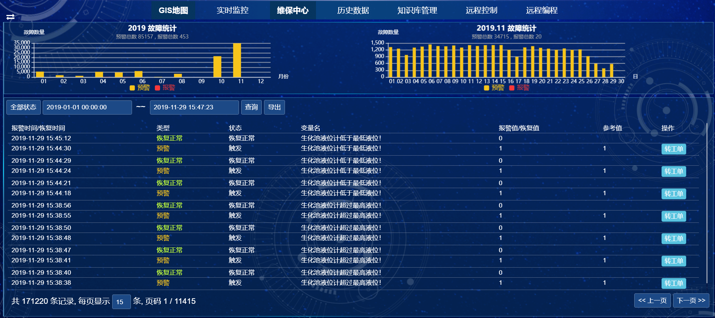This screenshot has width=715, height=318.
Task: Toggle the 预警 legend in 2019 chart
Action: pos(140,88)
